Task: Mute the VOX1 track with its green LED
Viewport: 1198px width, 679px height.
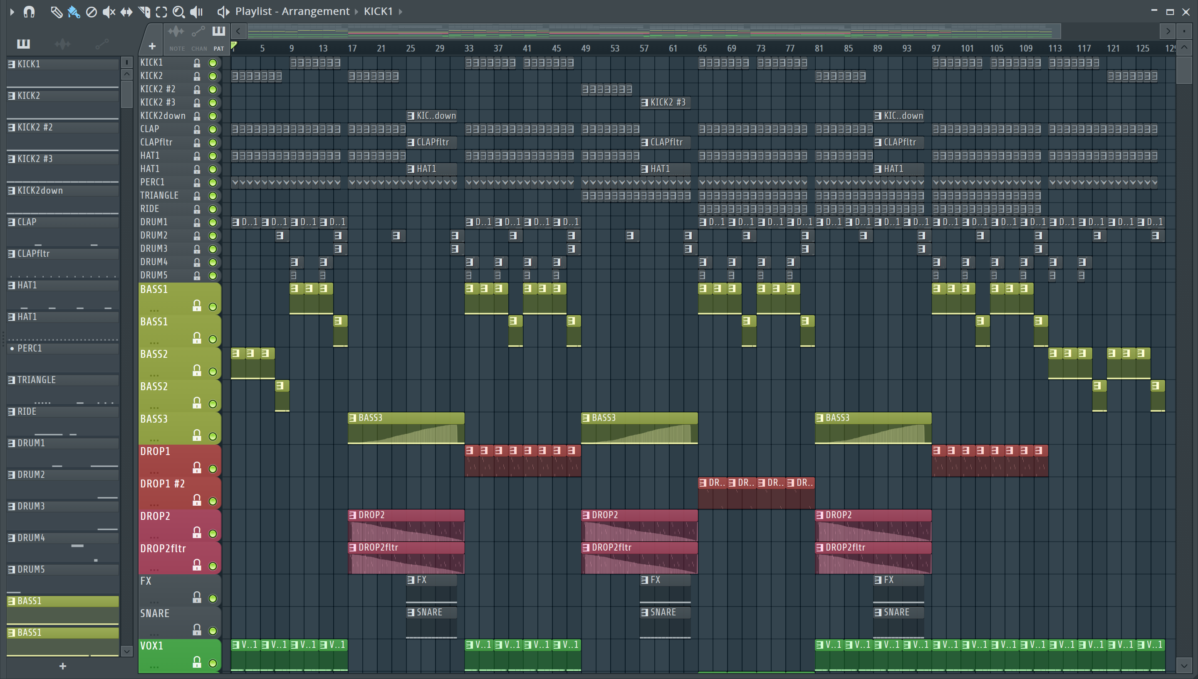Action: [x=213, y=663]
